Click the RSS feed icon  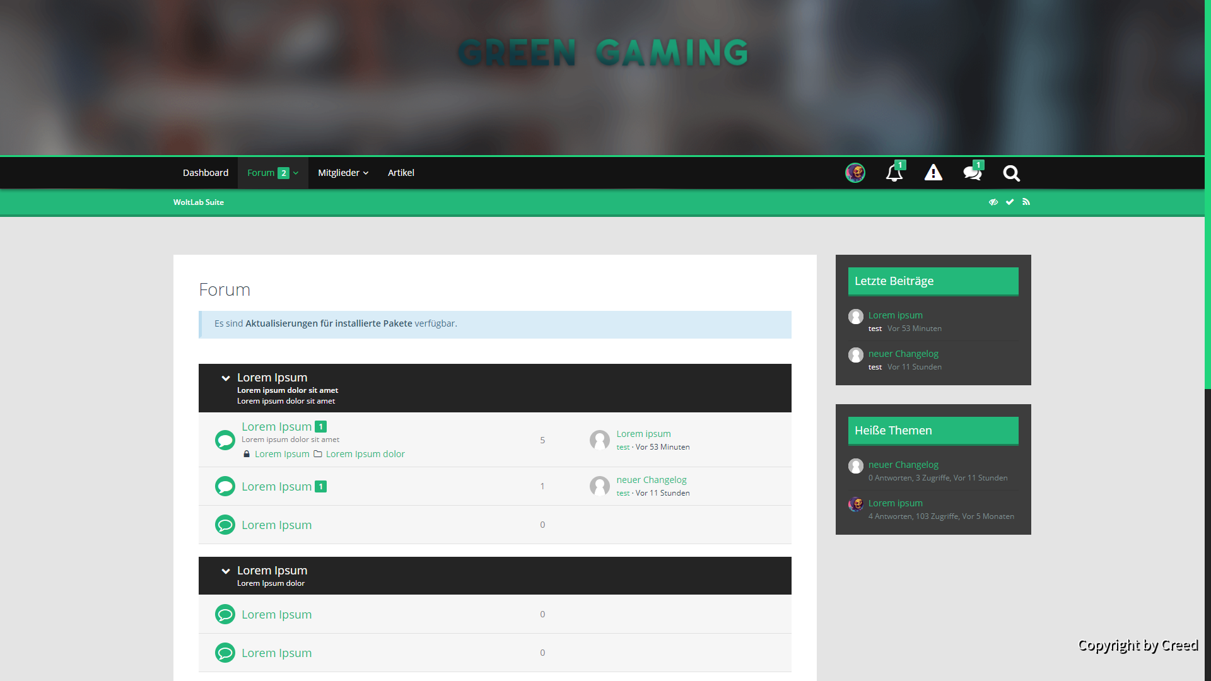1026,202
